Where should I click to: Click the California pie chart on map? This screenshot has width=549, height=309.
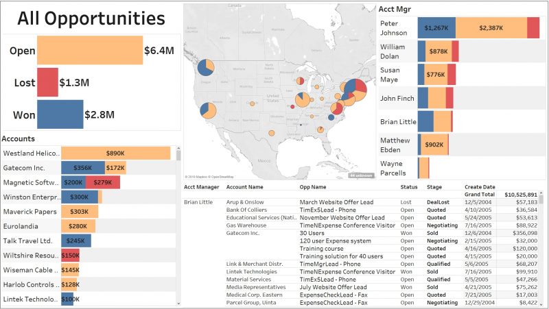[209, 110]
